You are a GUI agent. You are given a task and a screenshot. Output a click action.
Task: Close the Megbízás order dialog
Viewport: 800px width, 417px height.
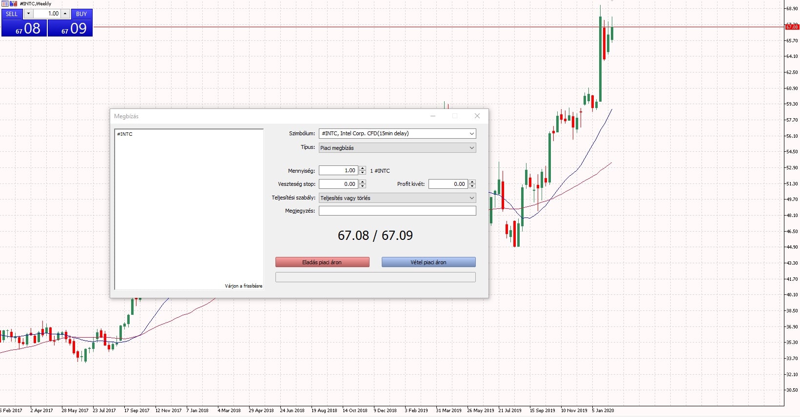[477, 116]
